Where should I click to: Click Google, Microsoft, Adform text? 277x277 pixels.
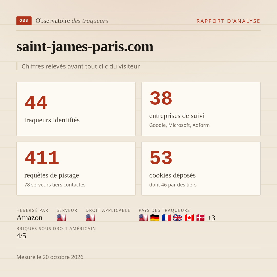179,125
